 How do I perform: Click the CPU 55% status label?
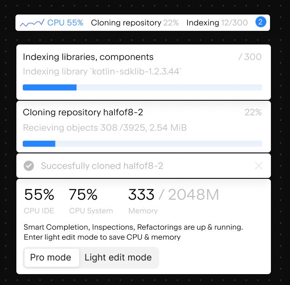point(65,23)
